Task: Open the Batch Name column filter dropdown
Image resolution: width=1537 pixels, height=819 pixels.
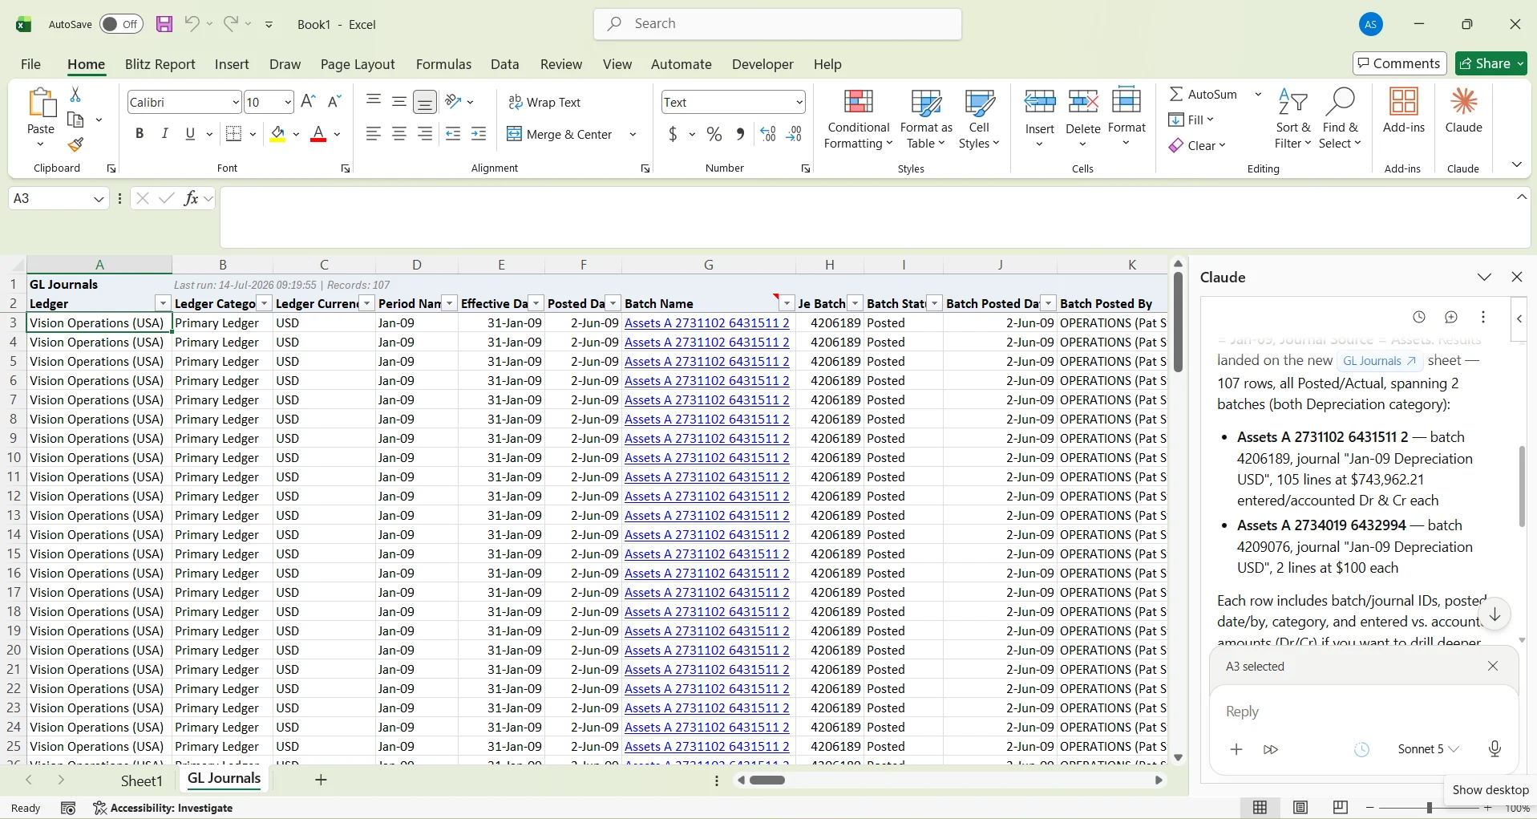Action: pos(787,303)
